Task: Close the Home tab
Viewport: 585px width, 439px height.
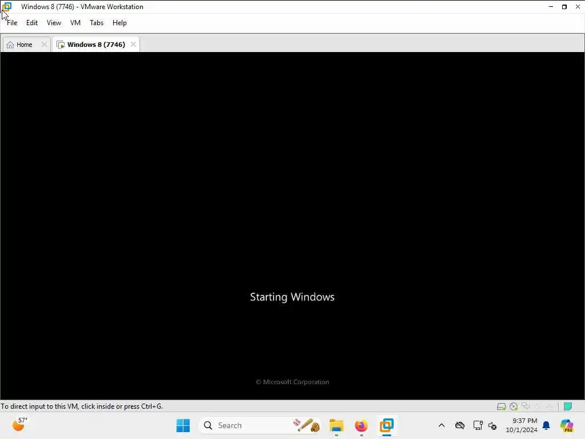Action: (44, 45)
